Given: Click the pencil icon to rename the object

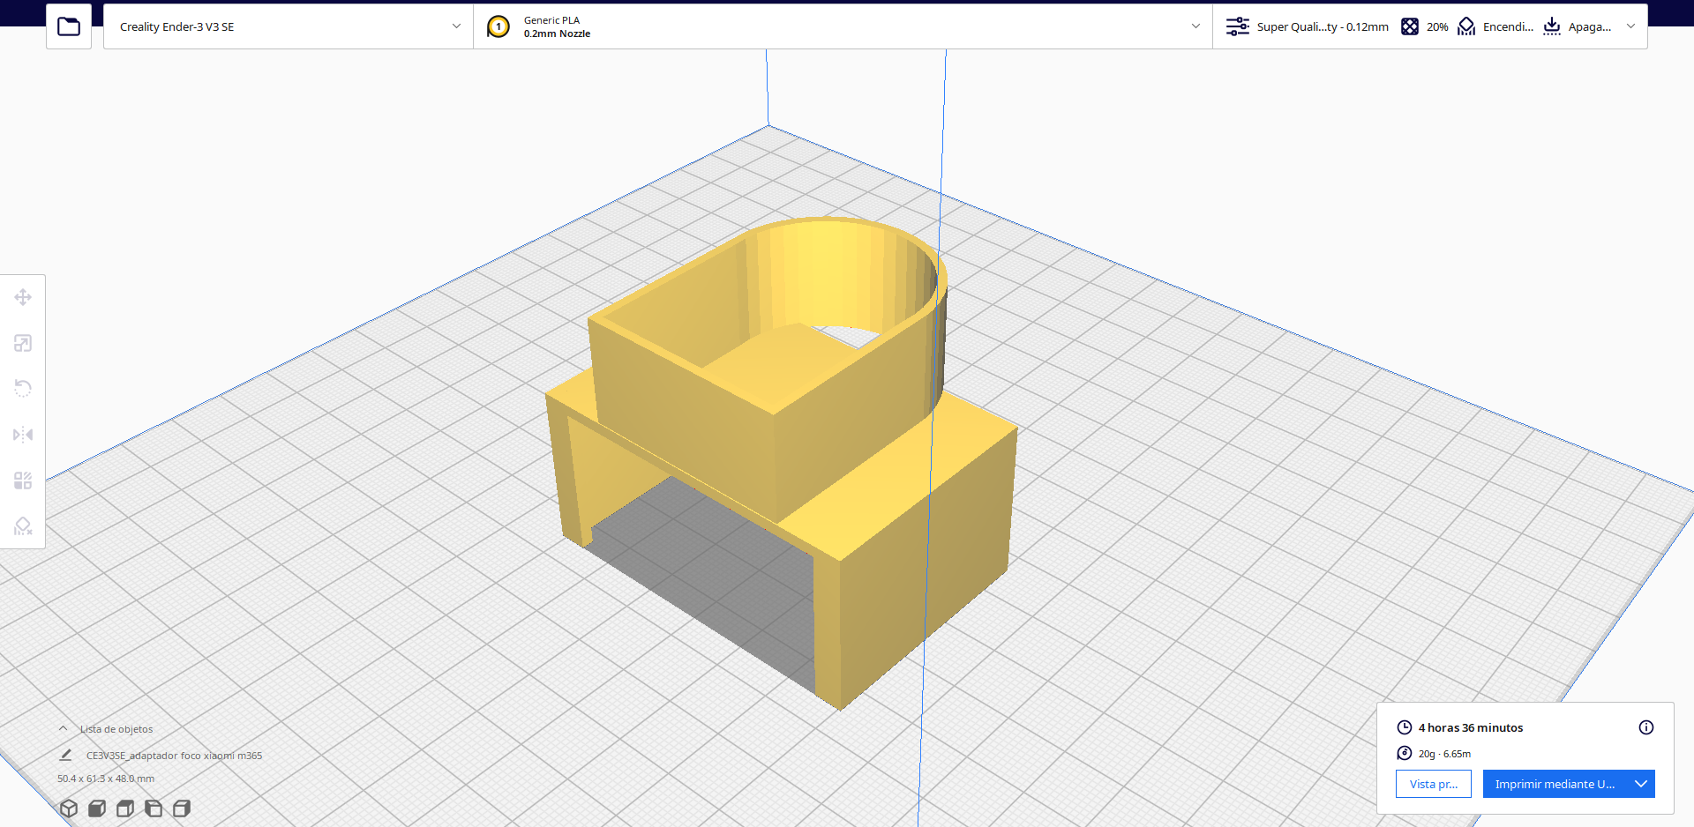Looking at the screenshot, I should click(65, 755).
